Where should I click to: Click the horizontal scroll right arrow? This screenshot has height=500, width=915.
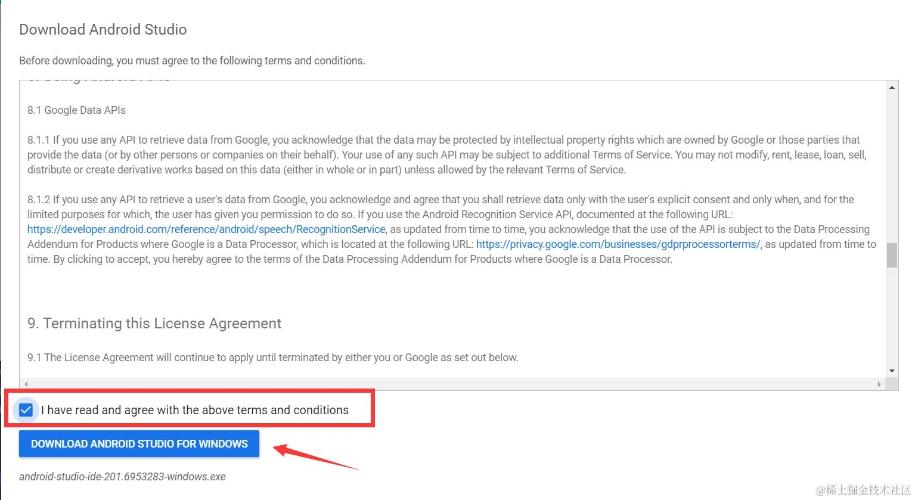879,384
